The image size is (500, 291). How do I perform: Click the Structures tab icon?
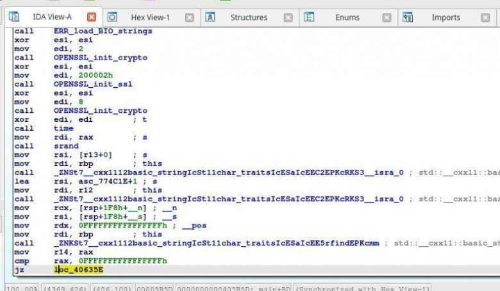point(210,17)
